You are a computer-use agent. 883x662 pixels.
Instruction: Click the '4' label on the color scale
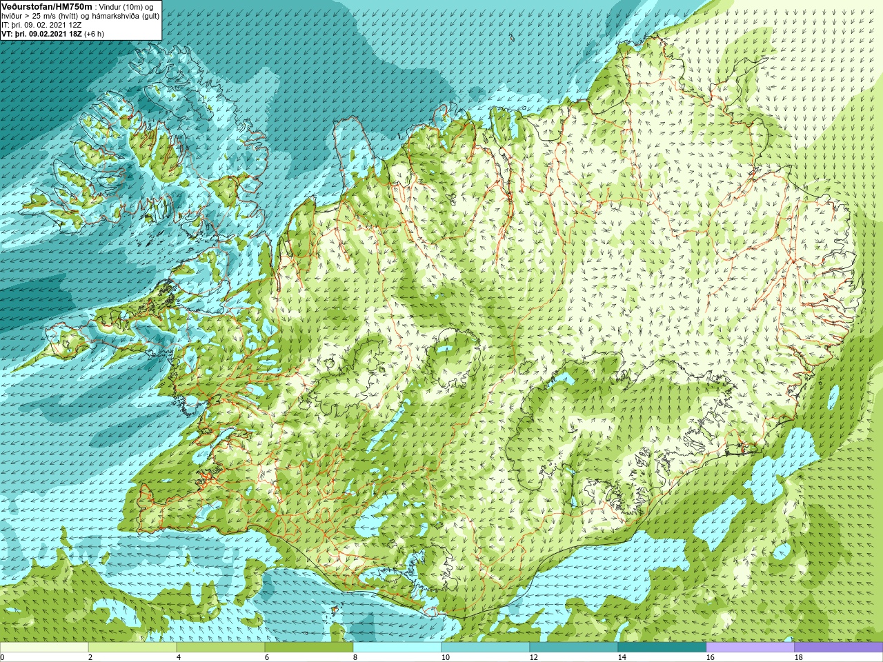point(179,657)
